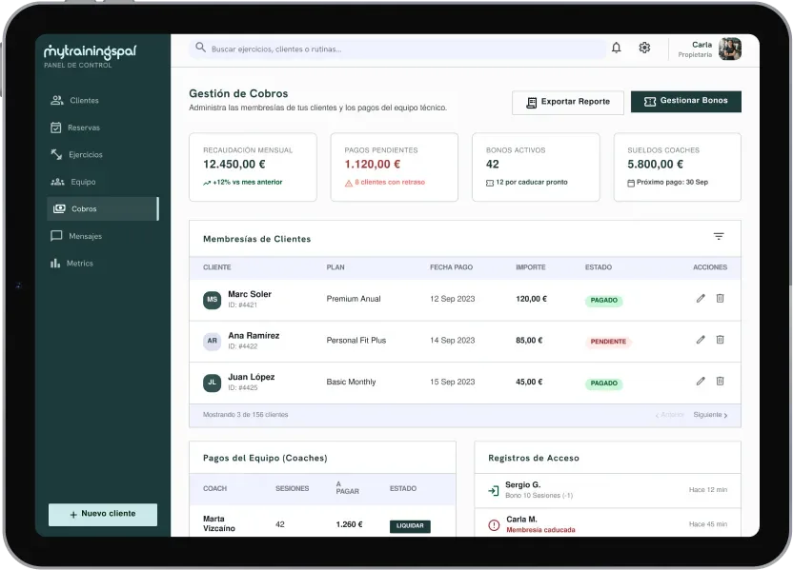This screenshot has width=793, height=570.
Task: Click the search magnifier icon
Action: [200, 48]
